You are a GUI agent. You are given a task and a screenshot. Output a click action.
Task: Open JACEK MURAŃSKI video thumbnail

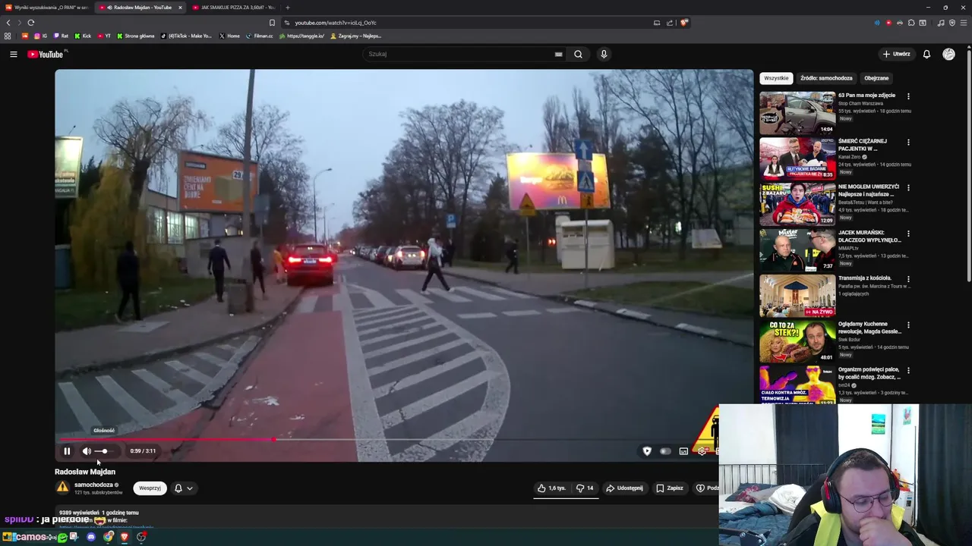(x=797, y=249)
